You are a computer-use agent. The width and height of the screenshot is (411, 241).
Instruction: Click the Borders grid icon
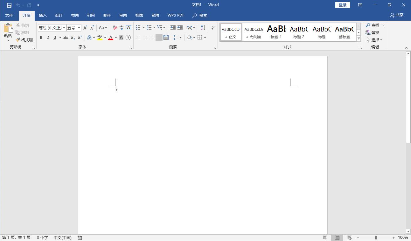pyautogui.click(x=200, y=38)
